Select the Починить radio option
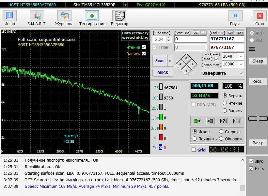The width and height of the screenshot is (268, 196). click(x=195, y=139)
